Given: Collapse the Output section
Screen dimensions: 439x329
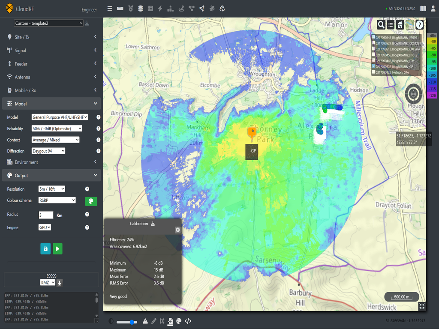Looking at the screenshot, I should point(51,175).
